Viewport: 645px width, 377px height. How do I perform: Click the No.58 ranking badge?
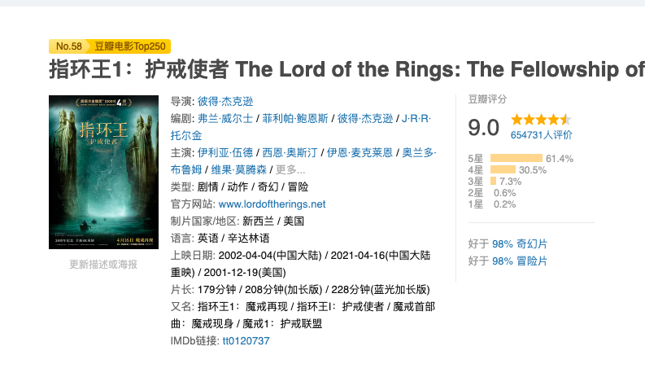click(x=68, y=46)
